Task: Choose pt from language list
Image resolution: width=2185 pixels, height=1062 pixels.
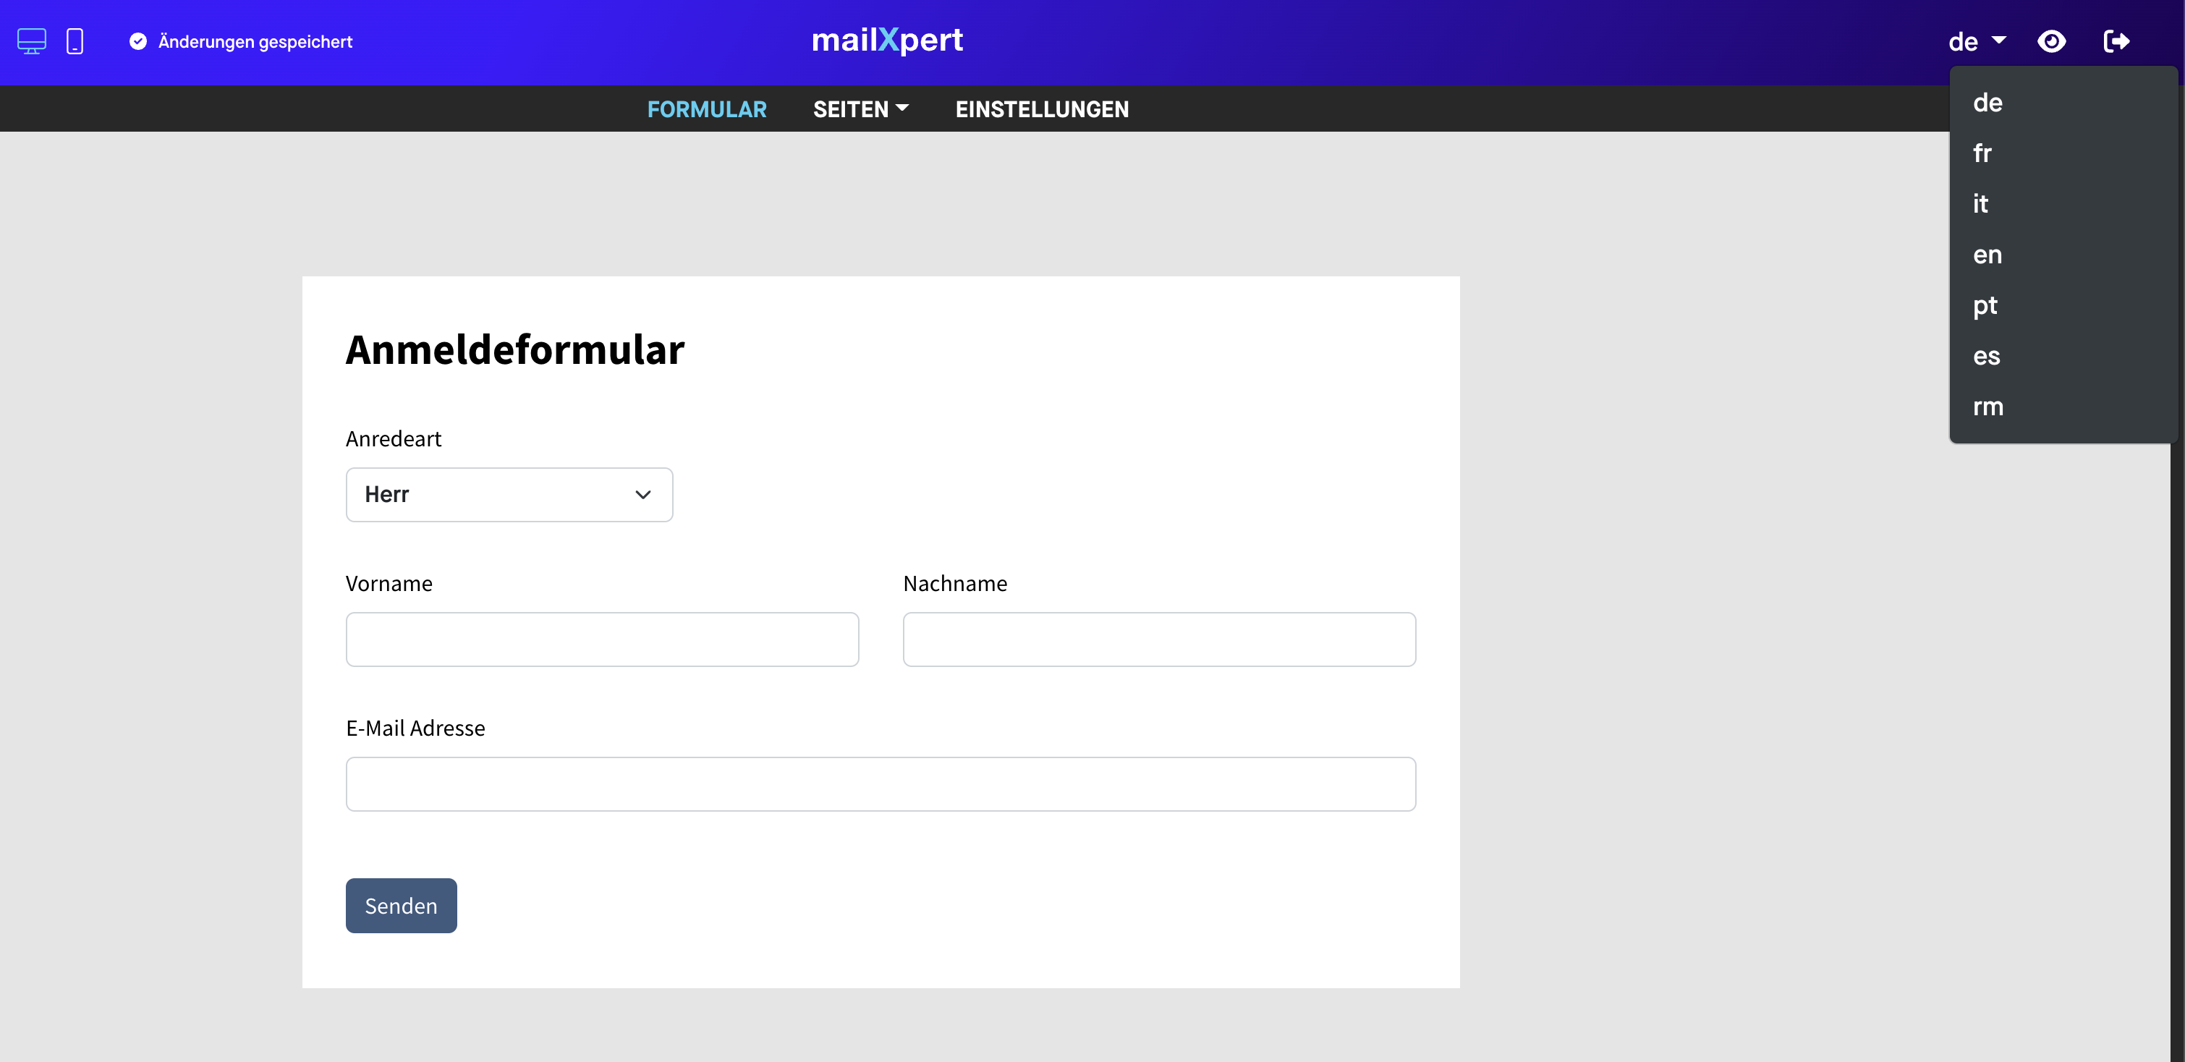Action: 1985,305
